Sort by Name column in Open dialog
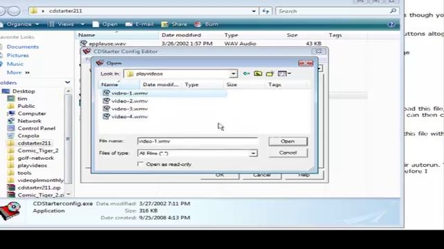The image size is (444, 249). pyautogui.click(x=119, y=84)
